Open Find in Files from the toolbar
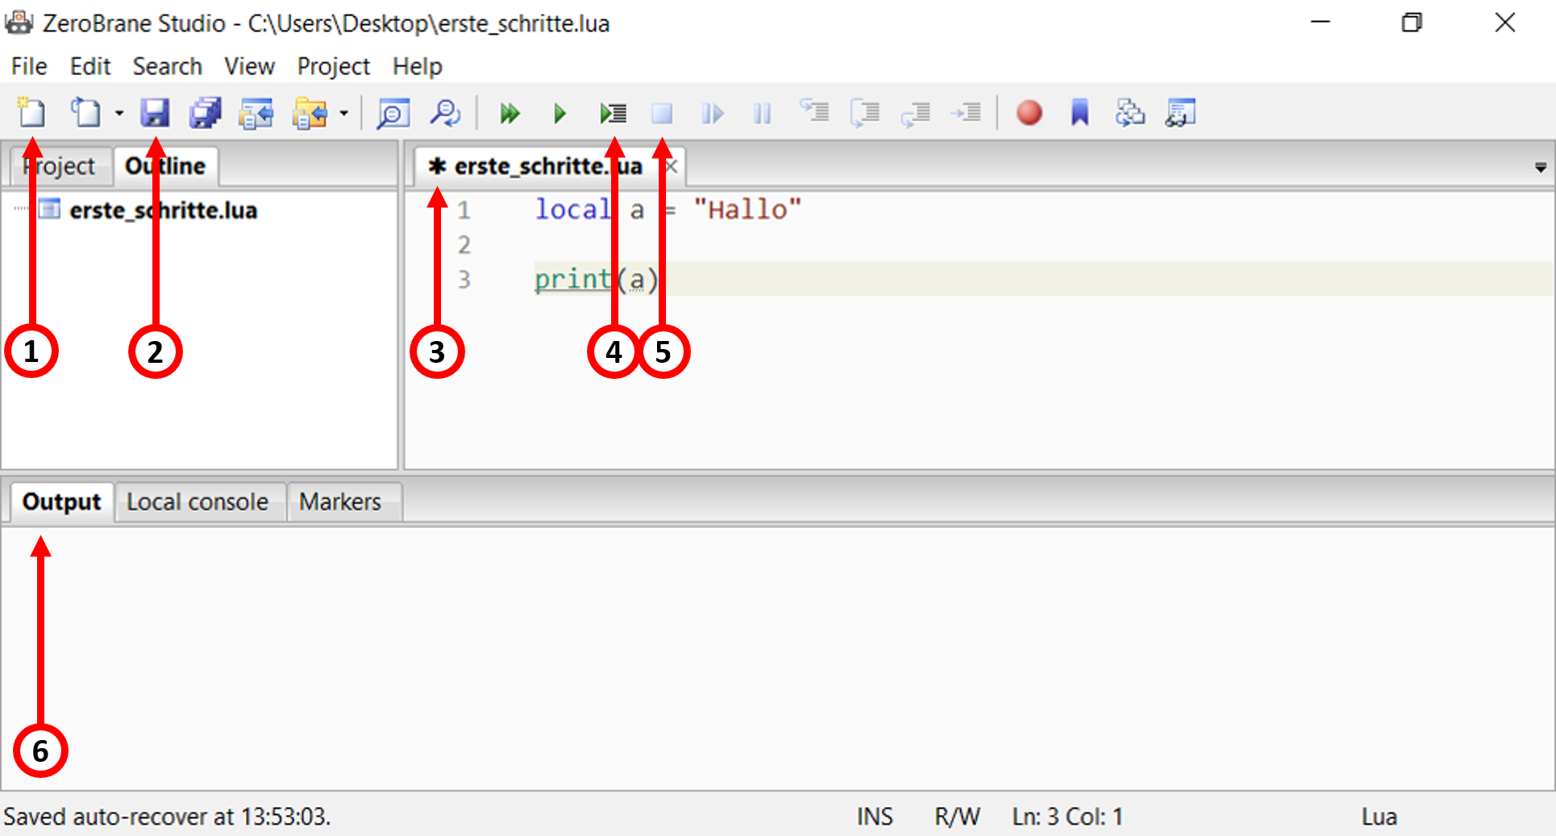Viewport: 1556px width, 836px height. (x=444, y=113)
